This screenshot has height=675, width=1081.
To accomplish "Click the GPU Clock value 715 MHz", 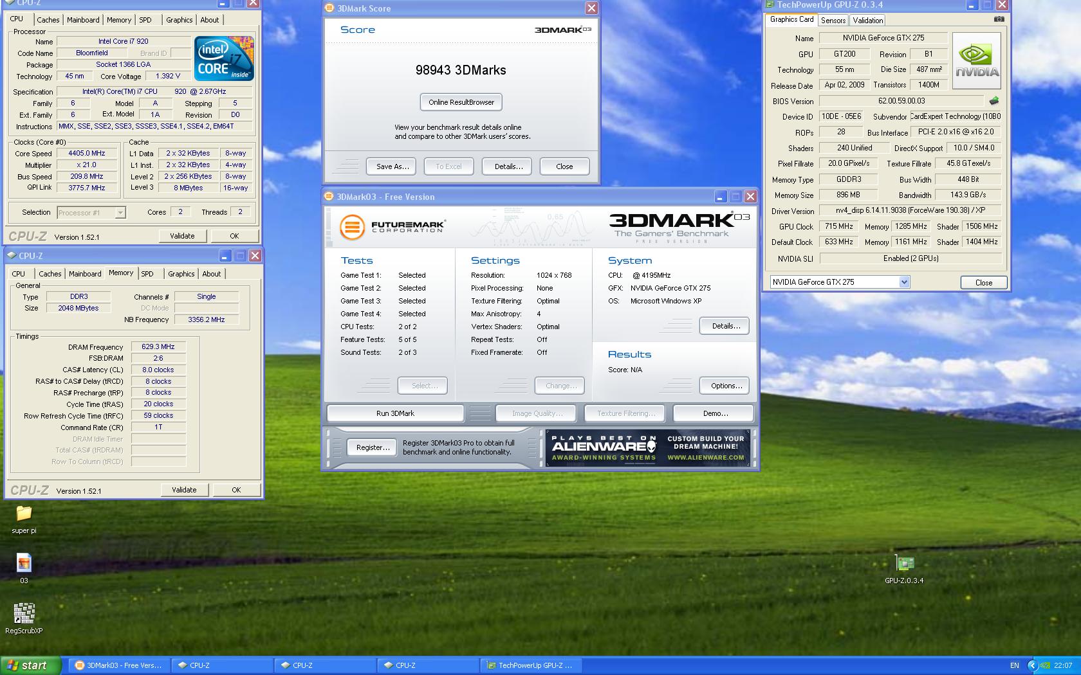I will pyautogui.click(x=839, y=226).
